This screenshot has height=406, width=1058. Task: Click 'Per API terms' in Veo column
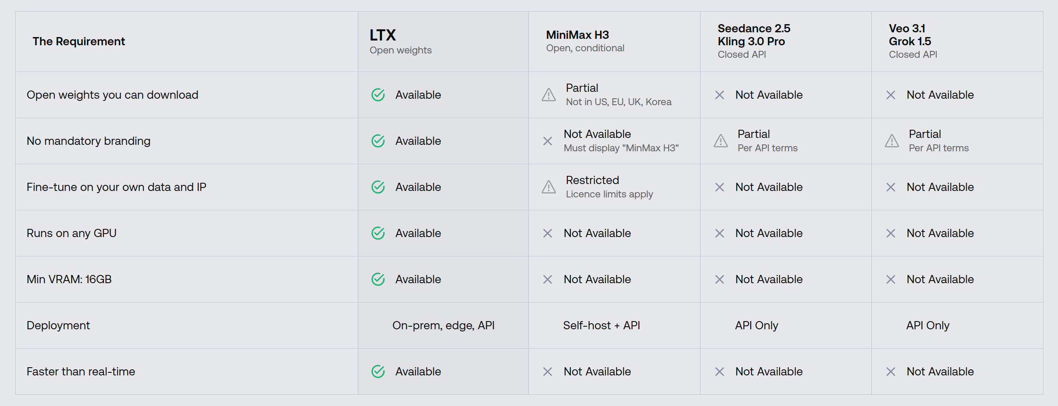[x=939, y=148]
